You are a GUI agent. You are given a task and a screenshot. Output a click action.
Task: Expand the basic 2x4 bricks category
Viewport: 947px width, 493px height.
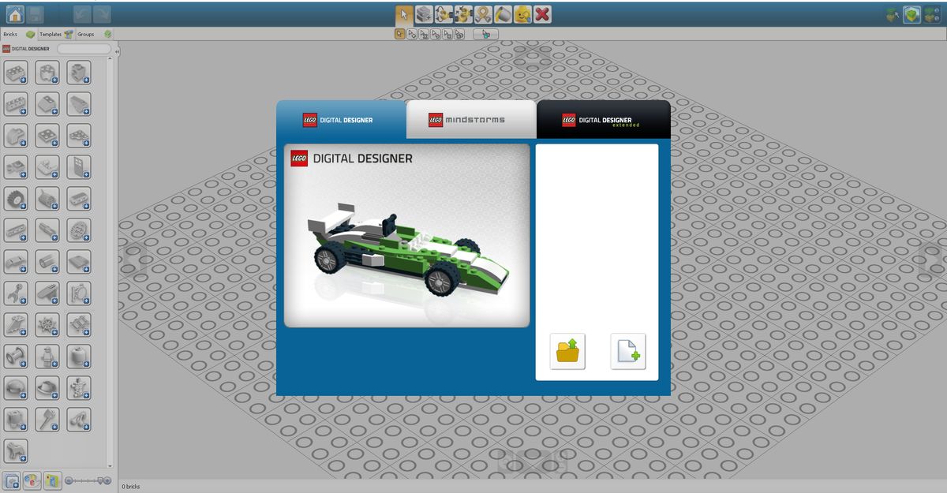point(16,73)
